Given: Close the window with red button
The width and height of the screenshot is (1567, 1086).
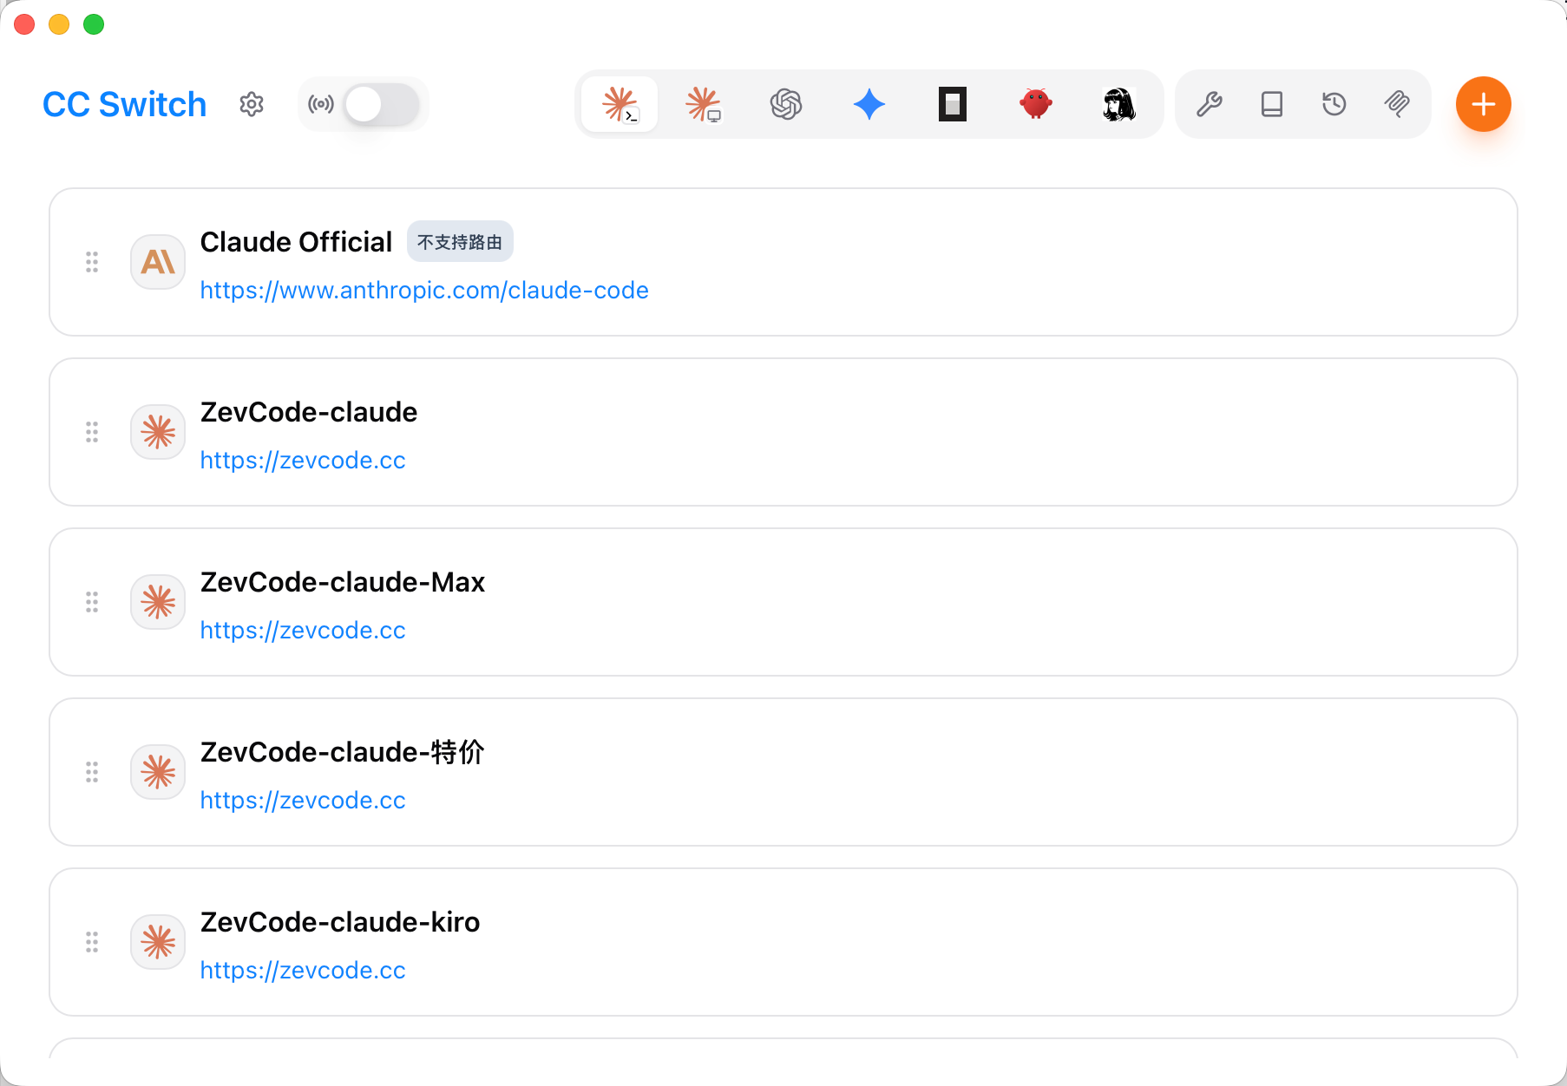Looking at the screenshot, I should click(x=24, y=24).
